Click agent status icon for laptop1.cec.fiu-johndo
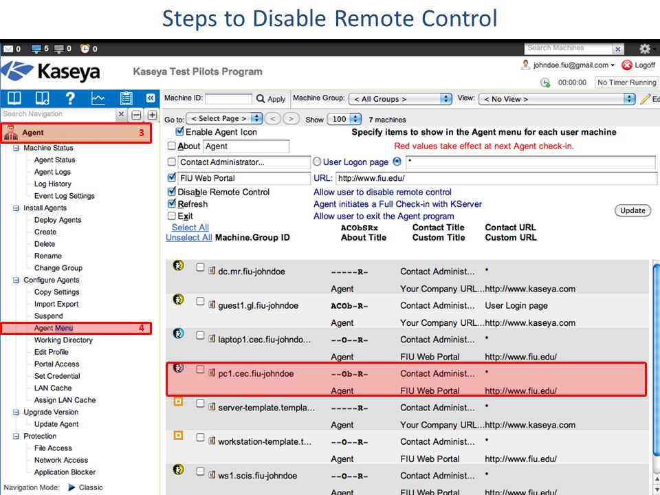 point(179,333)
